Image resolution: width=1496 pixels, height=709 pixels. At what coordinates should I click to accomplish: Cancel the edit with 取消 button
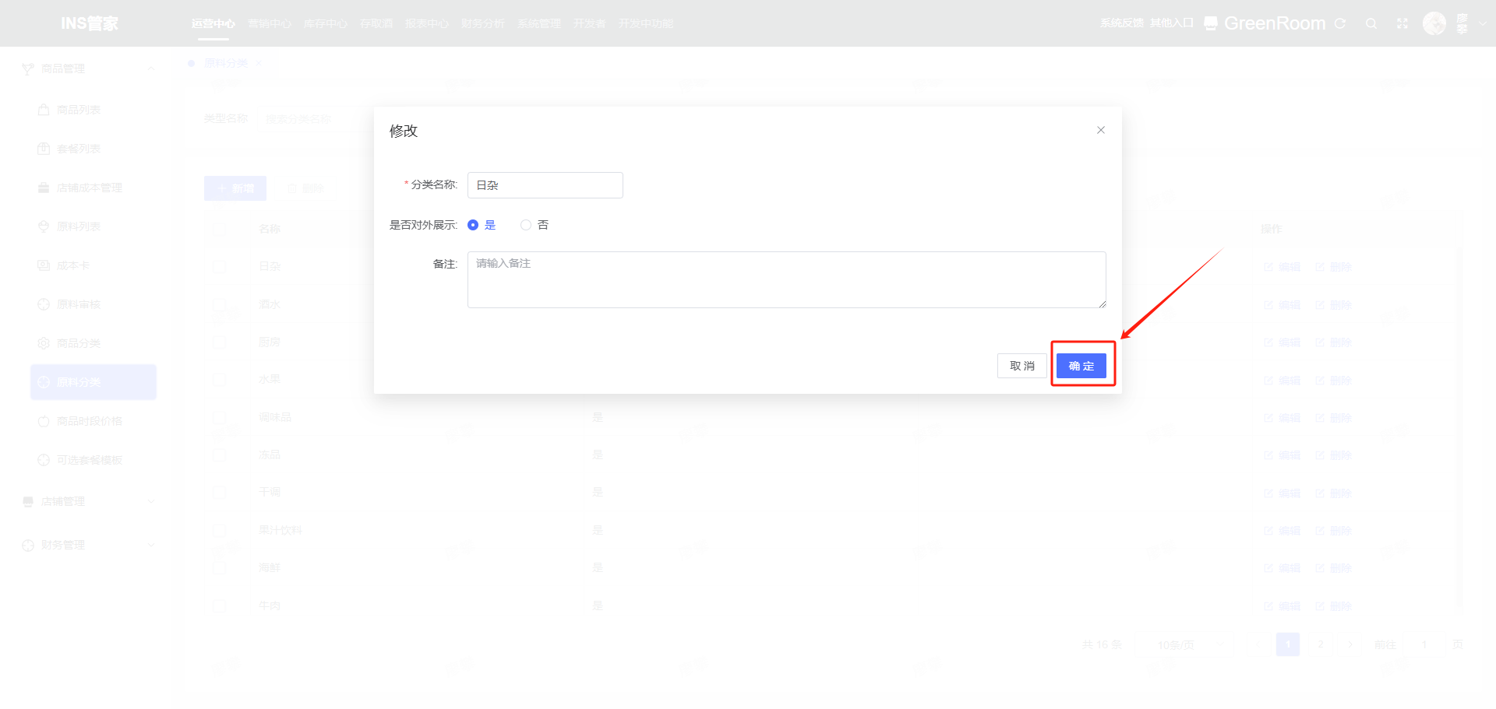[x=1021, y=366]
